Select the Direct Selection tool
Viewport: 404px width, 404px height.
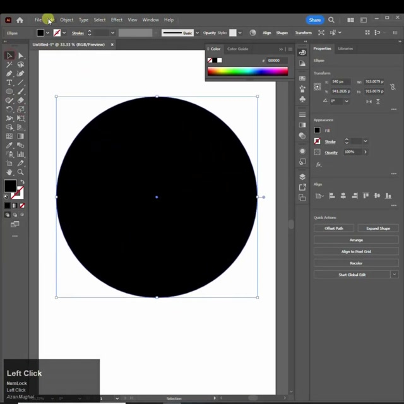pyautogui.click(x=20, y=56)
